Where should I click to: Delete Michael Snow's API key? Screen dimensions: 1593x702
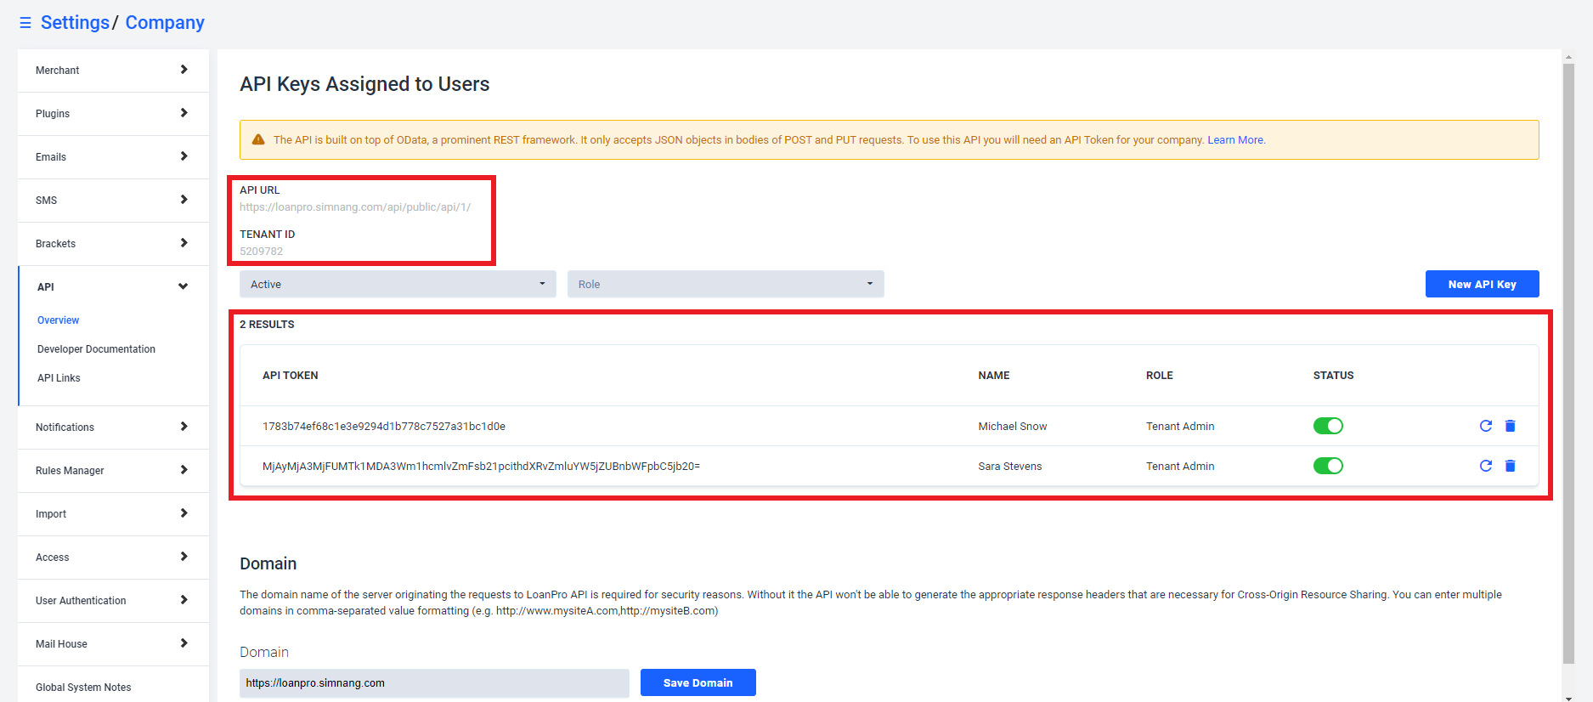[x=1510, y=426]
